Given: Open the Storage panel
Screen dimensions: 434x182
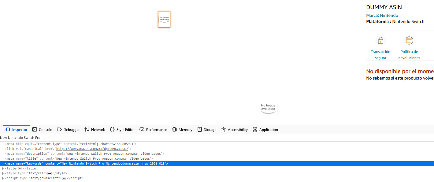Looking at the screenshot, I should click(207, 130).
